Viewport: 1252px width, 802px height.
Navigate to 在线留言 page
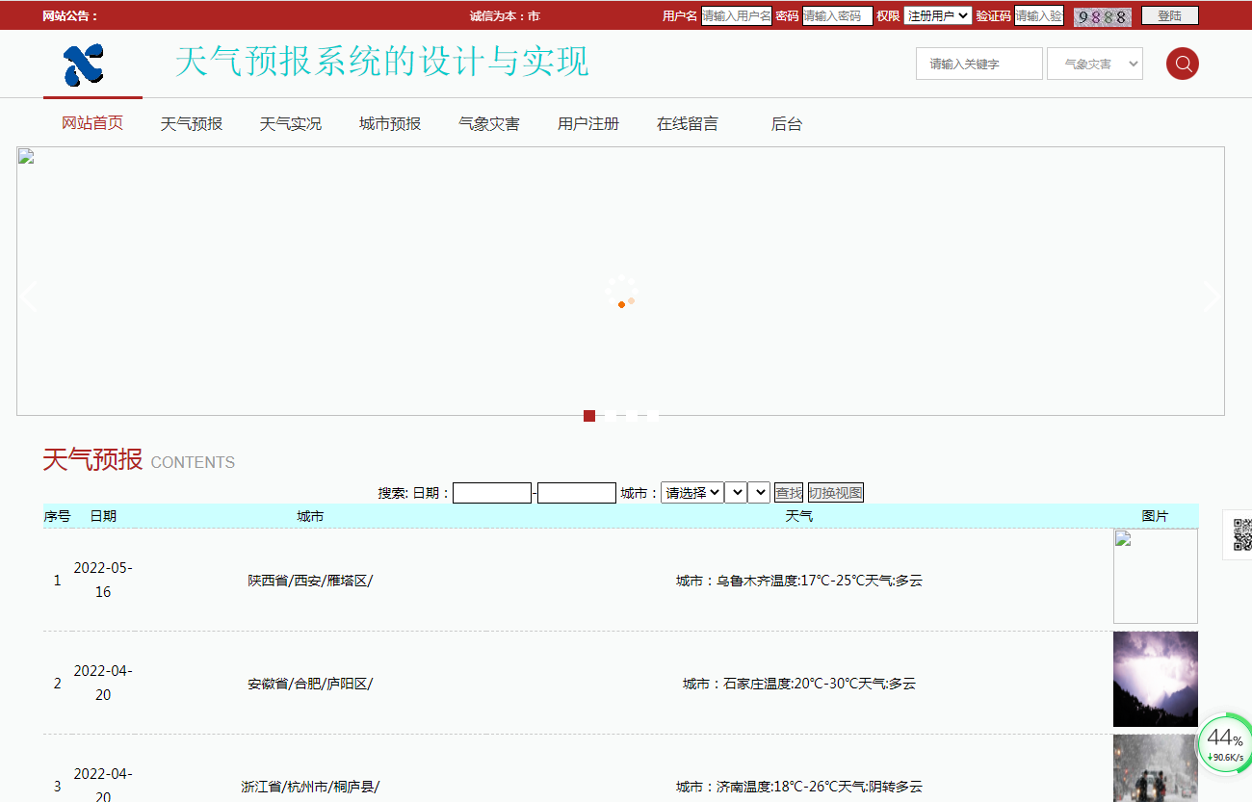[687, 124]
